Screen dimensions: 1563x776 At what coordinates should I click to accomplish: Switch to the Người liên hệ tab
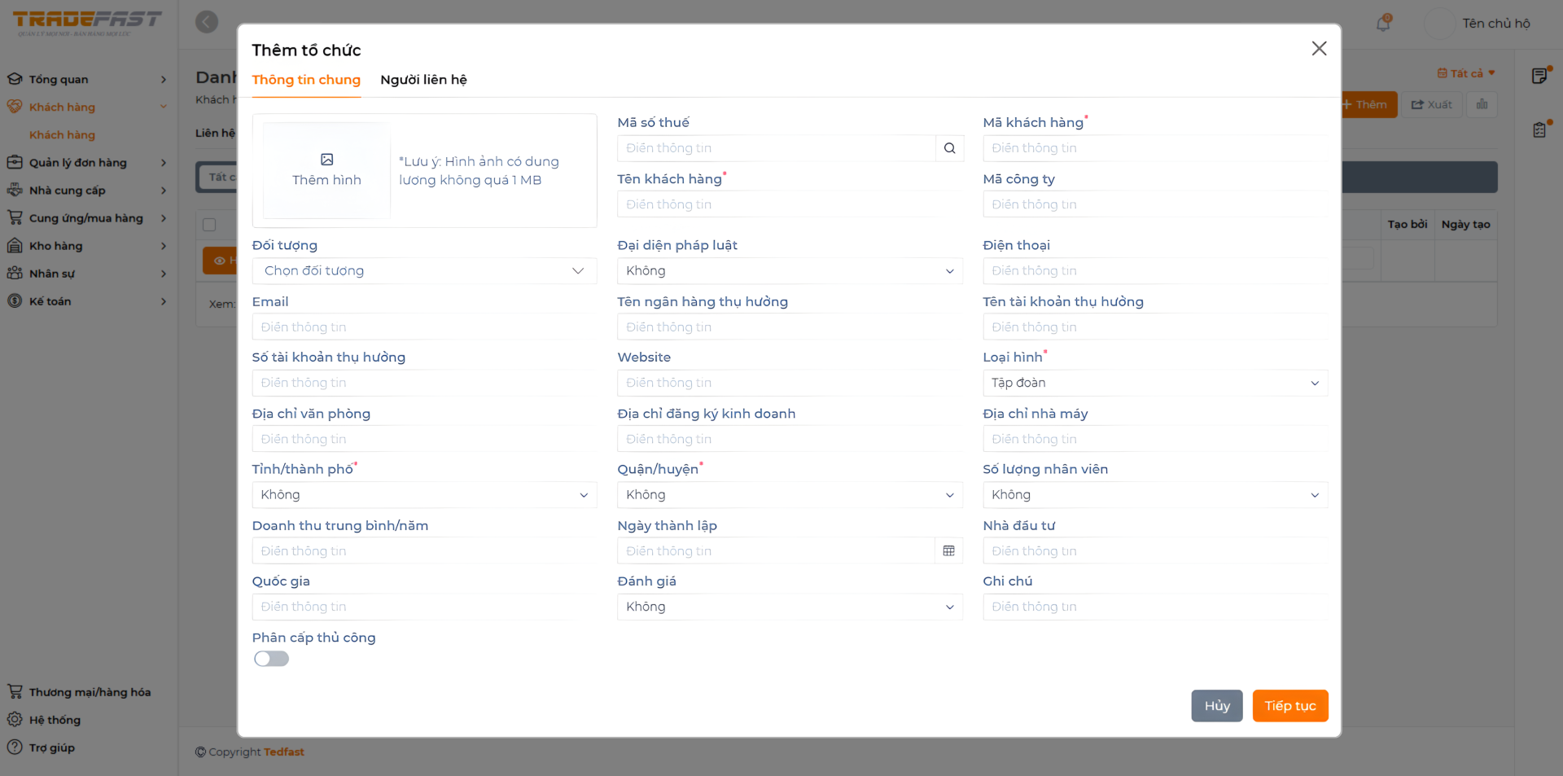pyautogui.click(x=423, y=80)
